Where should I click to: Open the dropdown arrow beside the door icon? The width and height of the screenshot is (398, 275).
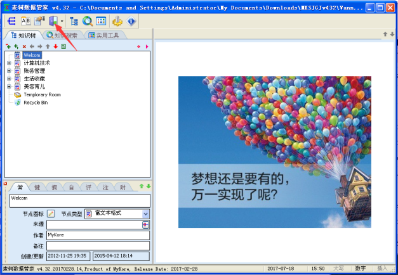(x=62, y=22)
